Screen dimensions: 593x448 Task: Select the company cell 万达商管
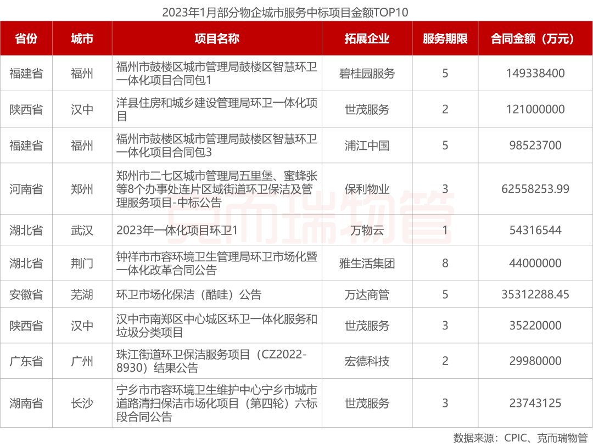point(367,294)
